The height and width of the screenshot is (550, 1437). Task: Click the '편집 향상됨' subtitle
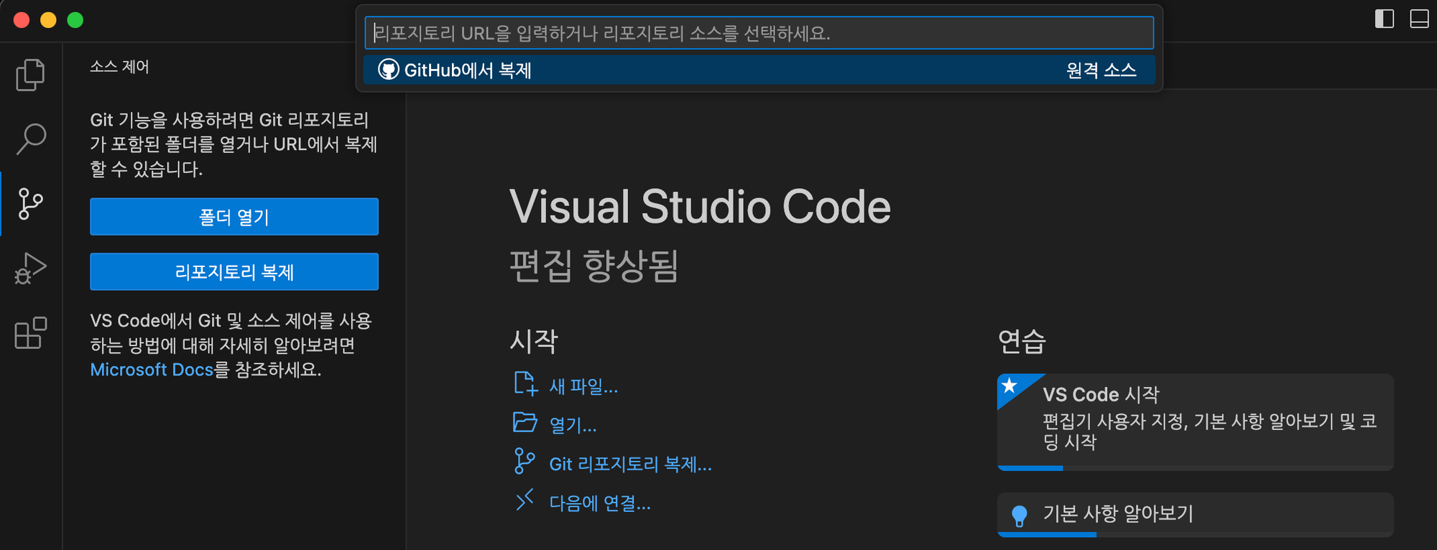pyautogui.click(x=593, y=266)
